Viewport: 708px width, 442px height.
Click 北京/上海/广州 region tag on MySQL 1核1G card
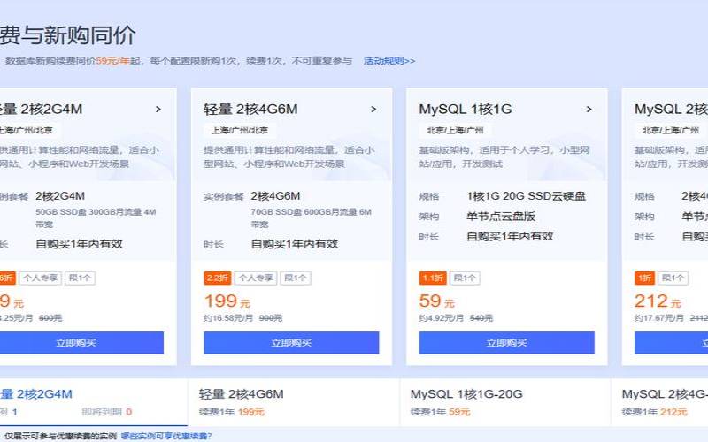coord(455,131)
